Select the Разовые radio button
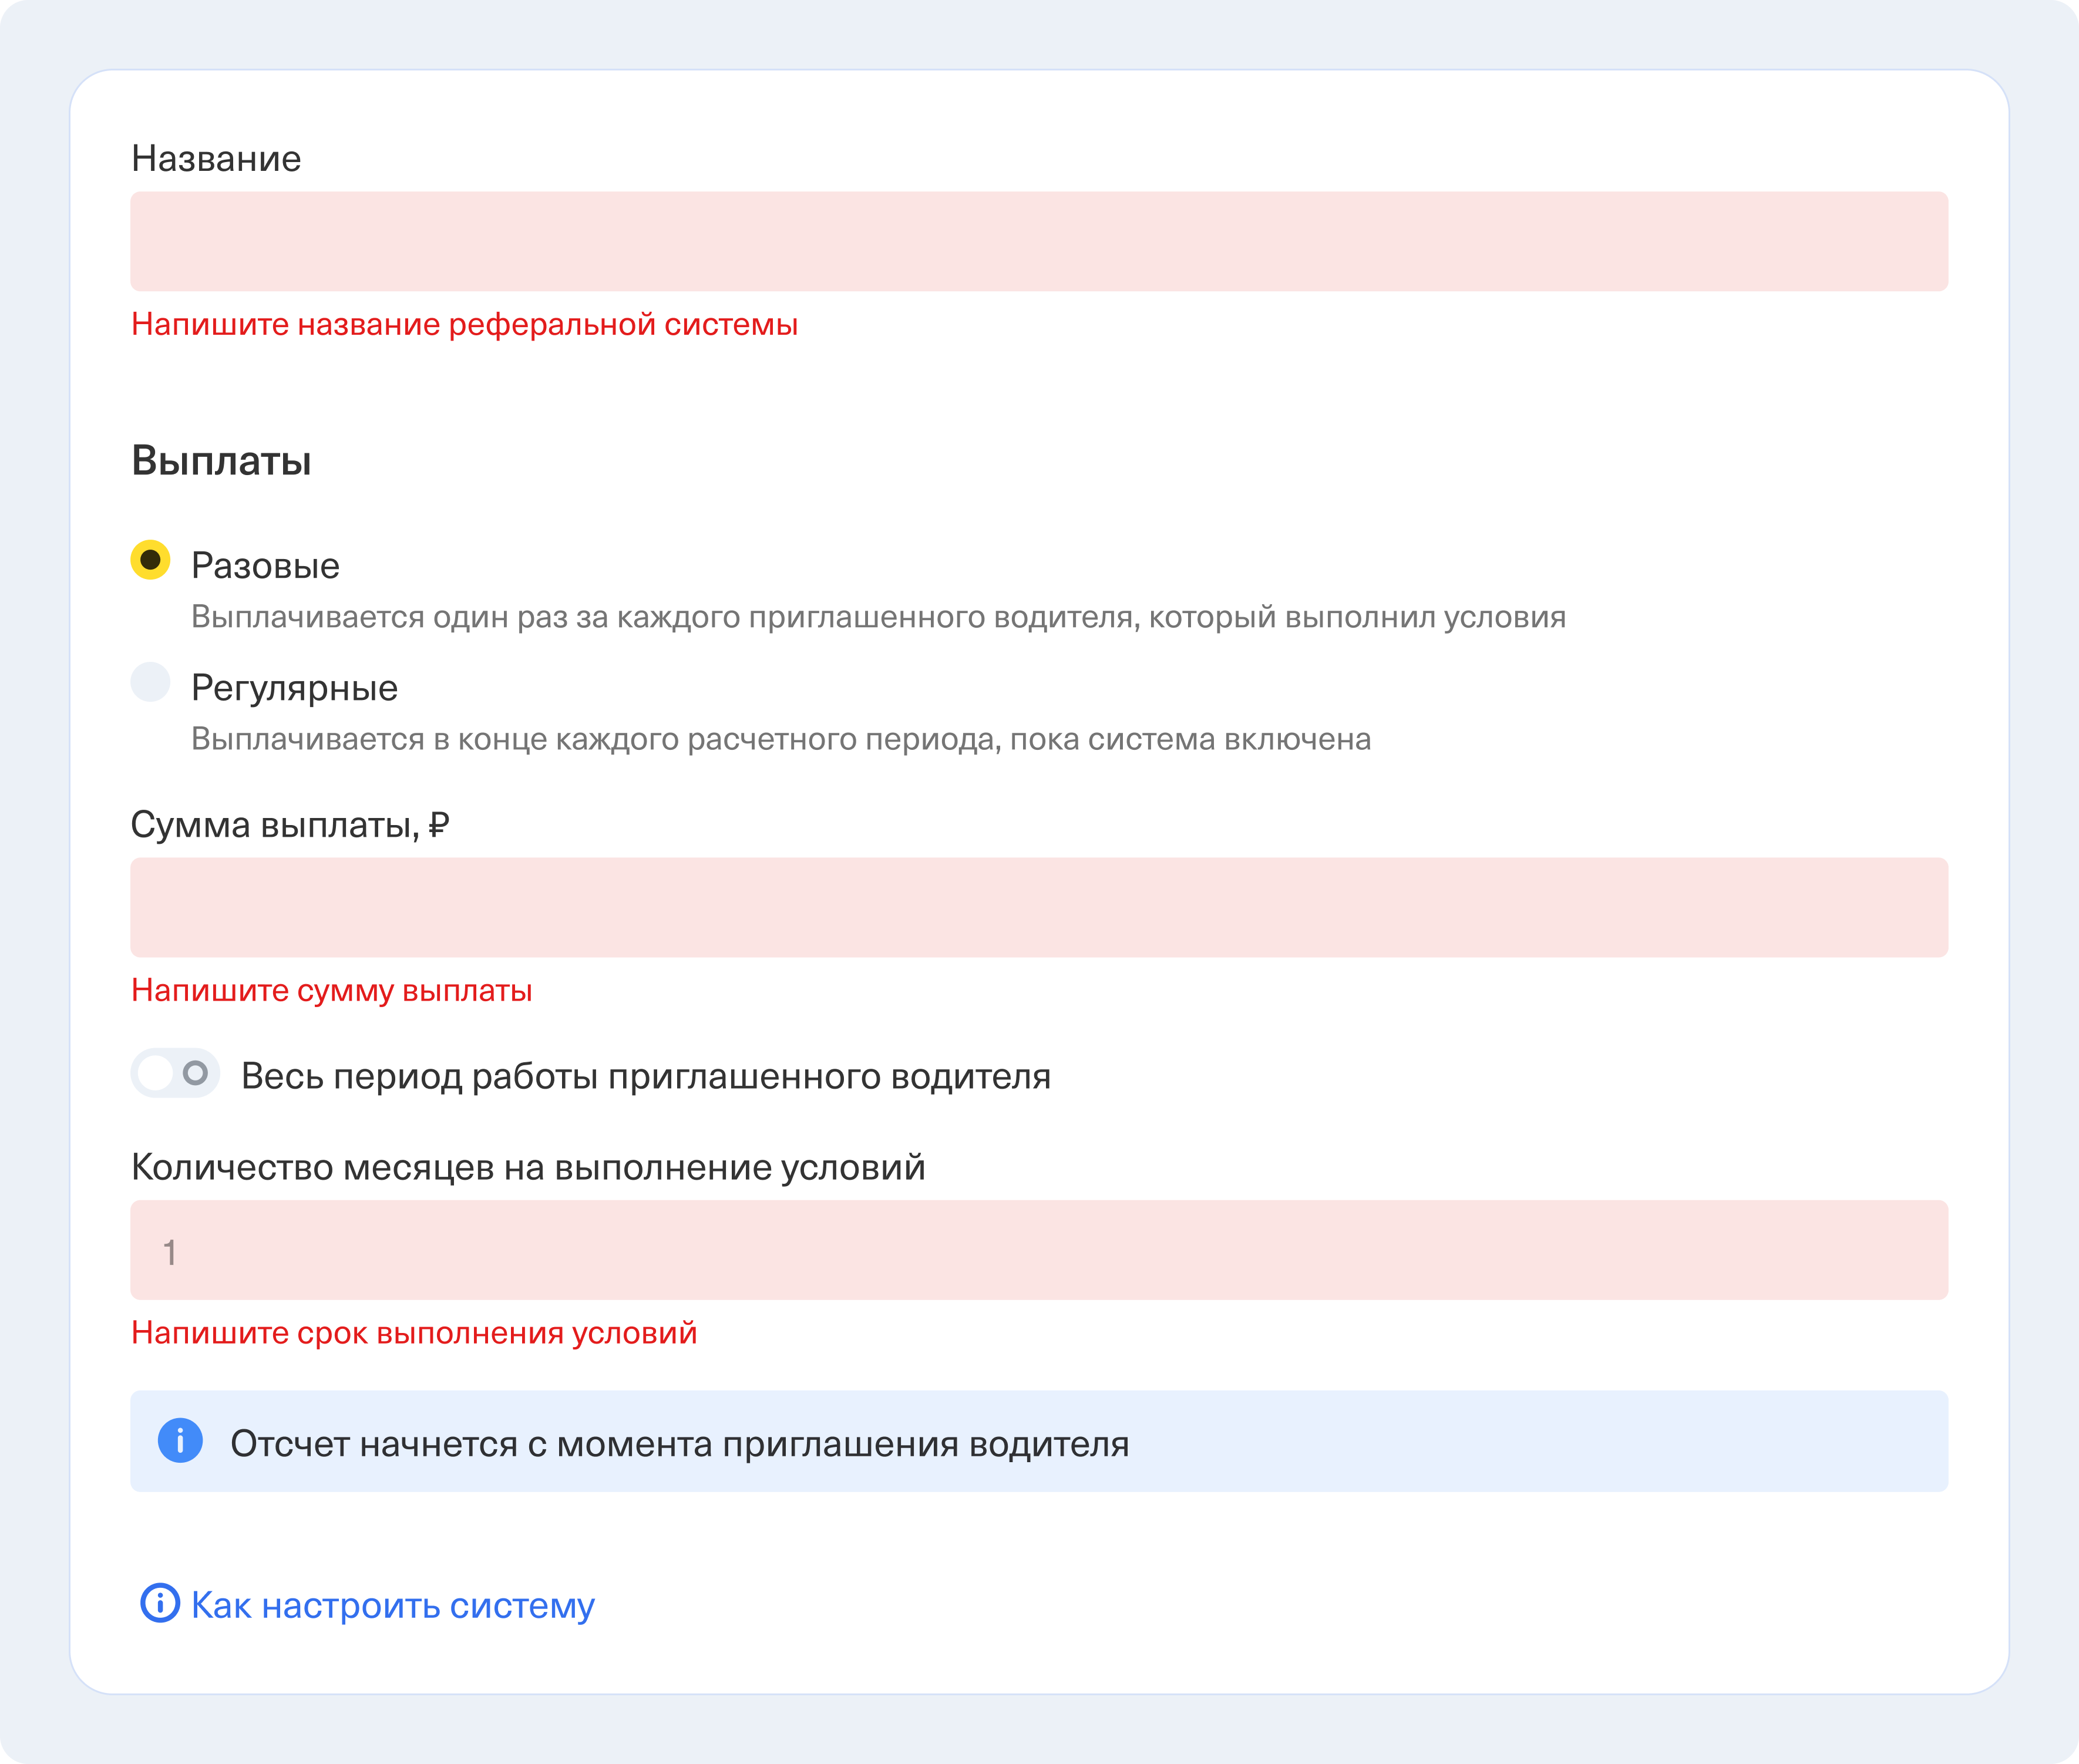 coord(151,560)
